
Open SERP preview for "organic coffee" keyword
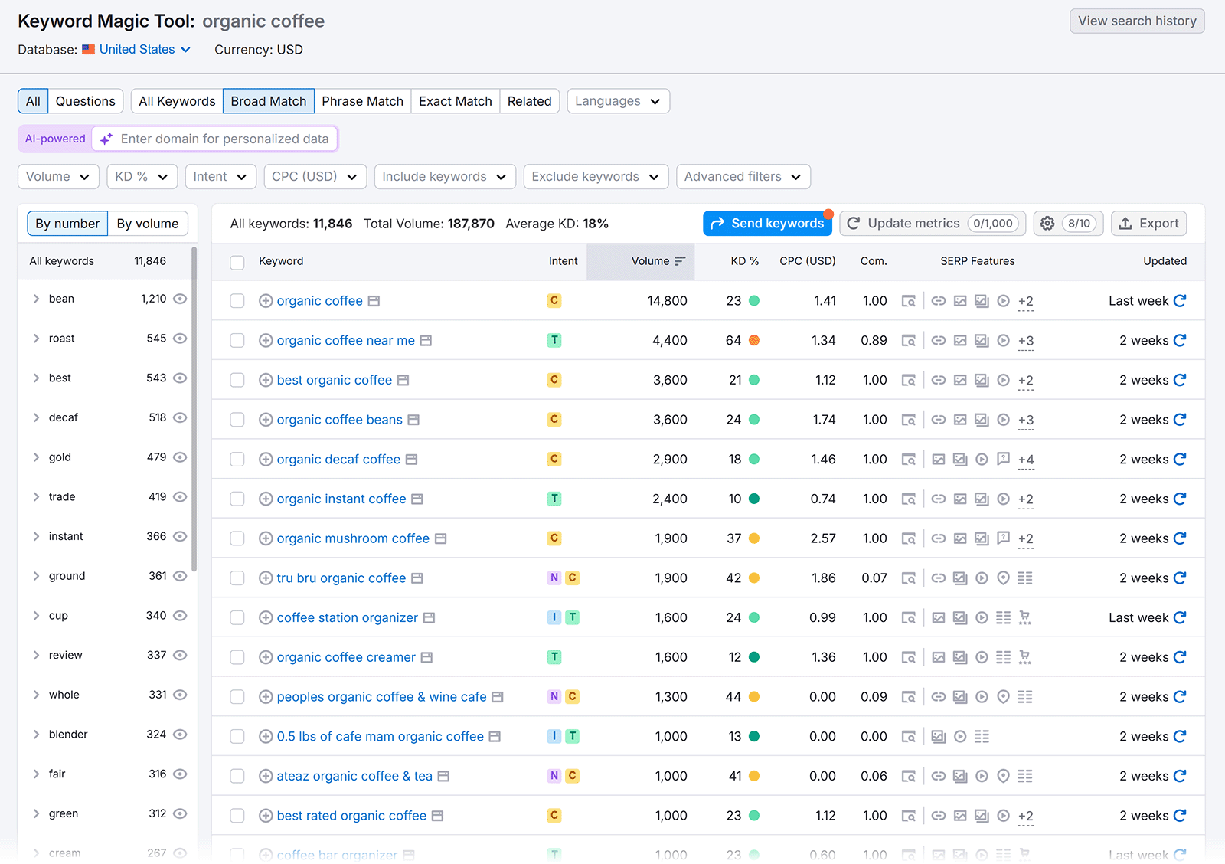tap(373, 301)
